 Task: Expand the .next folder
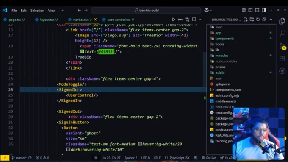point(219,27)
